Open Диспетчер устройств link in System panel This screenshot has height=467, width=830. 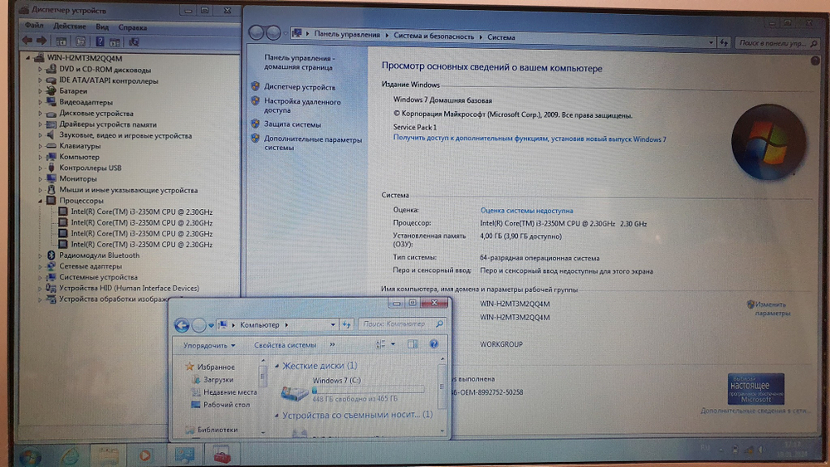tap(300, 87)
